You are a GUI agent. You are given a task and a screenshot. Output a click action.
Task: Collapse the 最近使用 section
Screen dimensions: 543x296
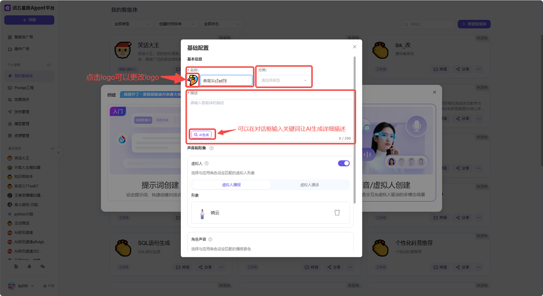(x=53, y=148)
